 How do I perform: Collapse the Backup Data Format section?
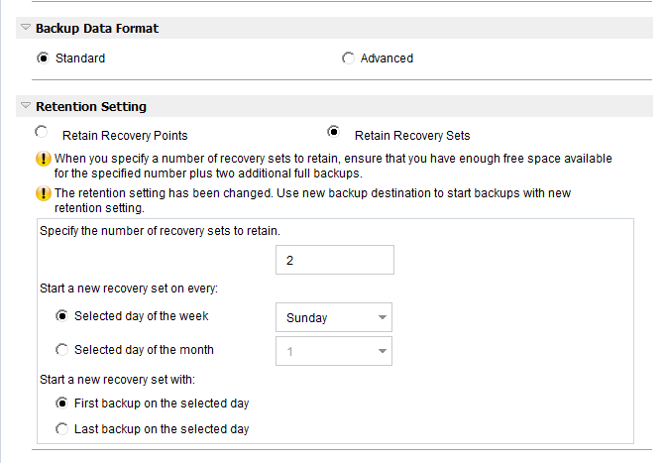26,29
